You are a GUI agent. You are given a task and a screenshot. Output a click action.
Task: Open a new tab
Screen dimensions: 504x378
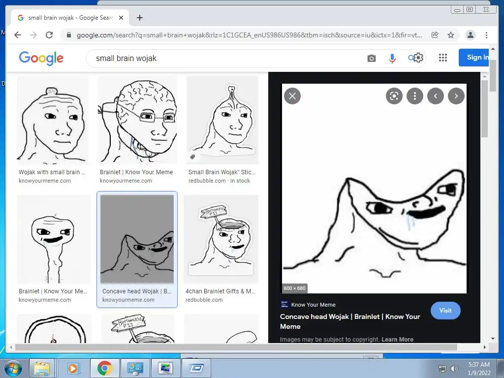(x=139, y=18)
